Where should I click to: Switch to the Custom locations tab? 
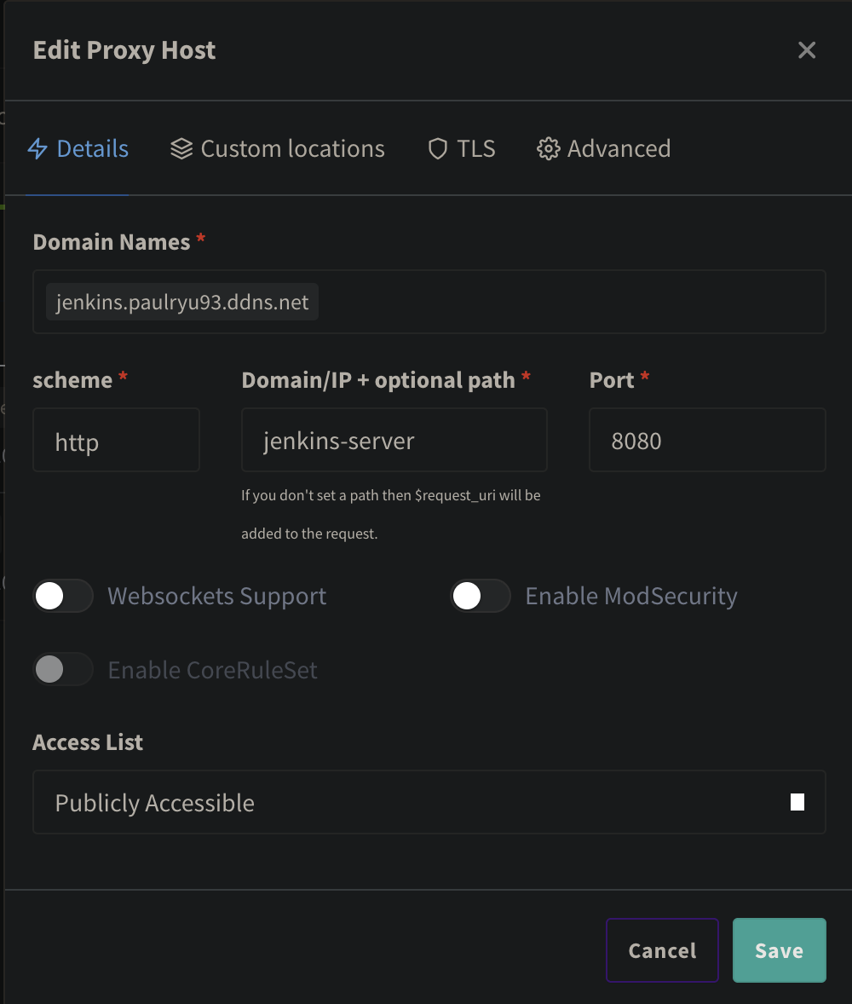coord(292,149)
